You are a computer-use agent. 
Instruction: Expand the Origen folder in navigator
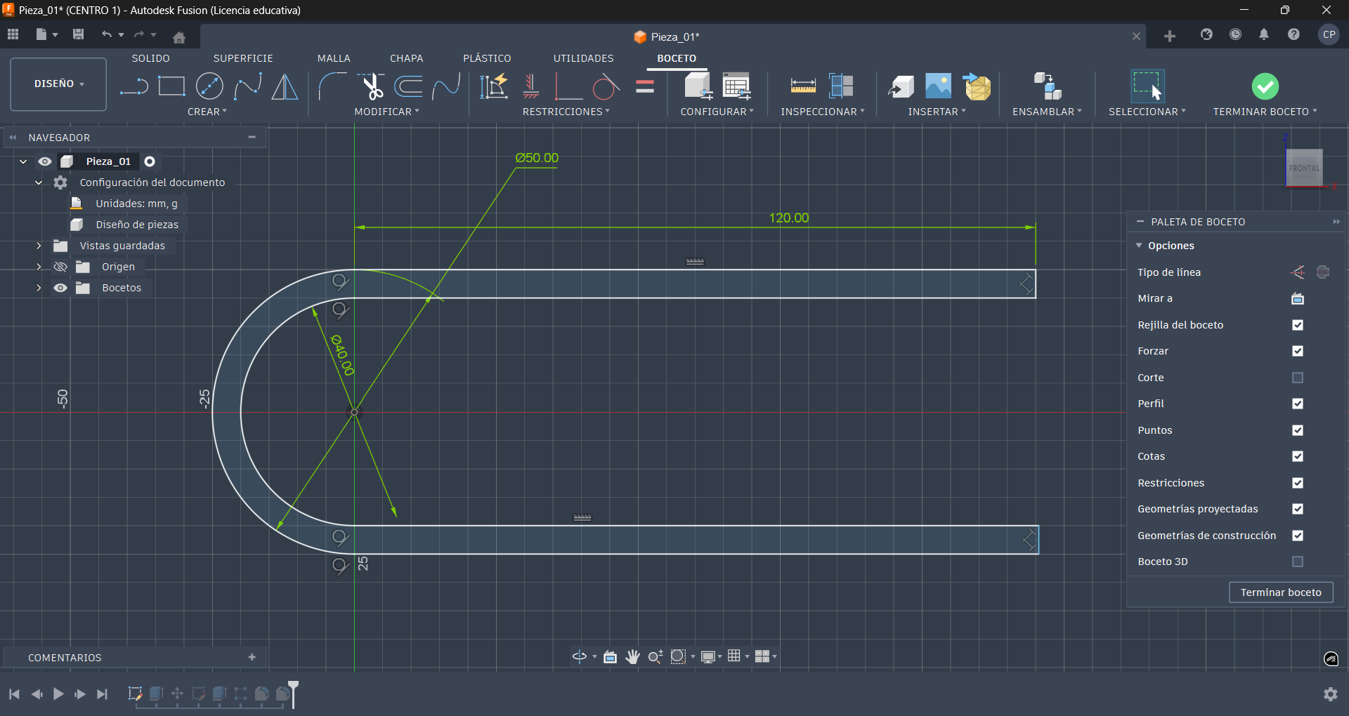pyautogui.click(x=39, y=267)
